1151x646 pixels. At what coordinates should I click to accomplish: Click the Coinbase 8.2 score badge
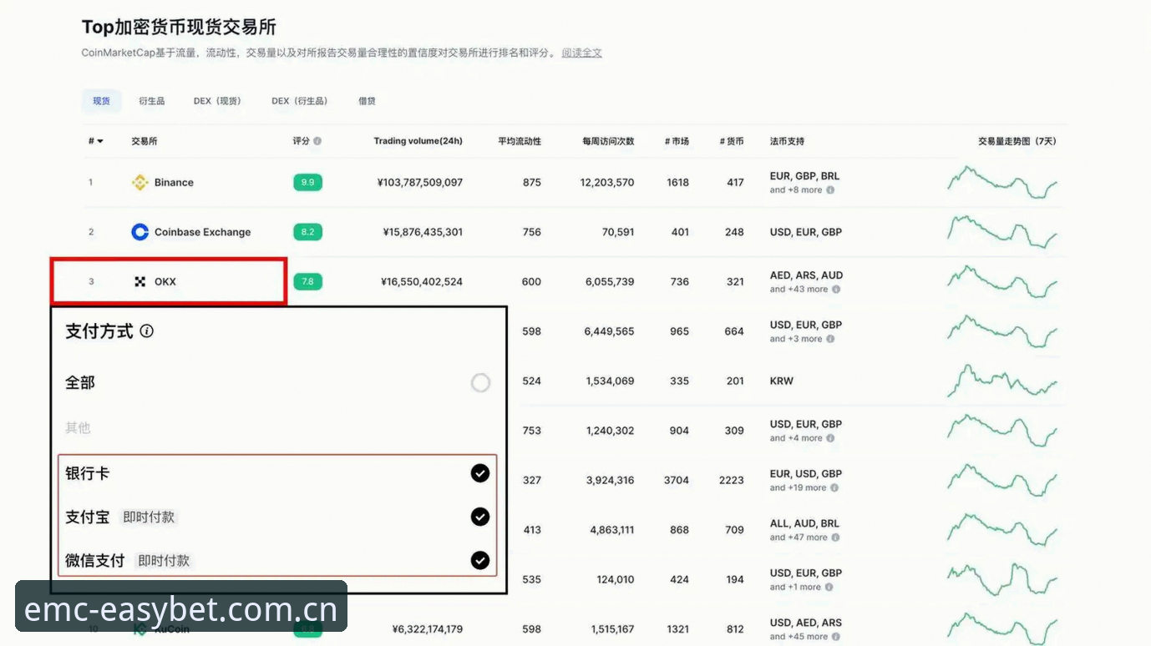point(307,232)
